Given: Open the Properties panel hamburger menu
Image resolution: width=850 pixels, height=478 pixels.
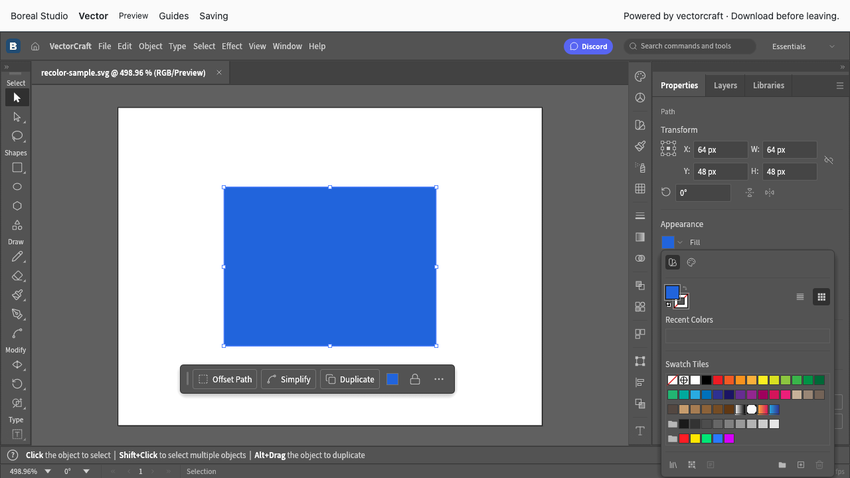Looking at the screenshot, I should (x=840, y=86).
